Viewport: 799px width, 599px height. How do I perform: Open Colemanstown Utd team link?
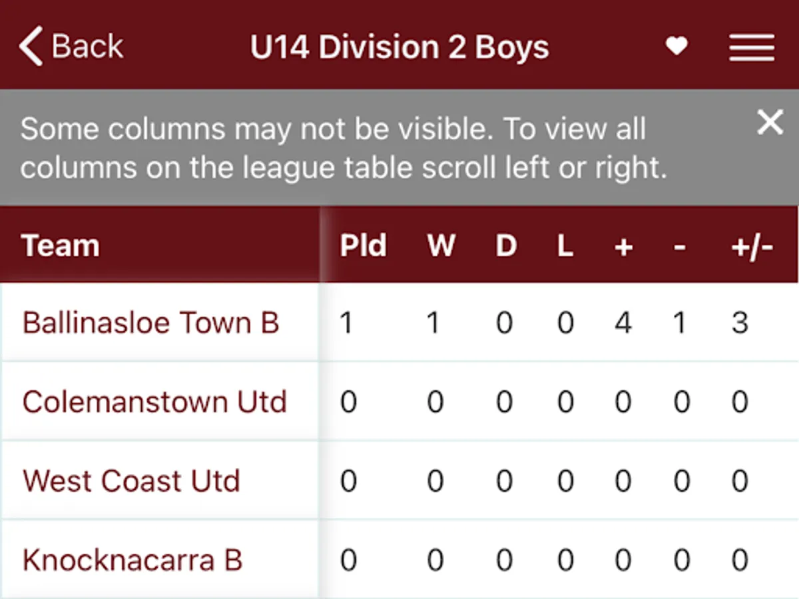coord(154,402)
